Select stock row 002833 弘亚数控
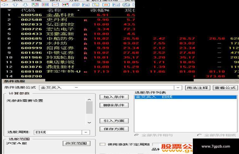Viewport: 239px width, 154px height. point(67,24)
